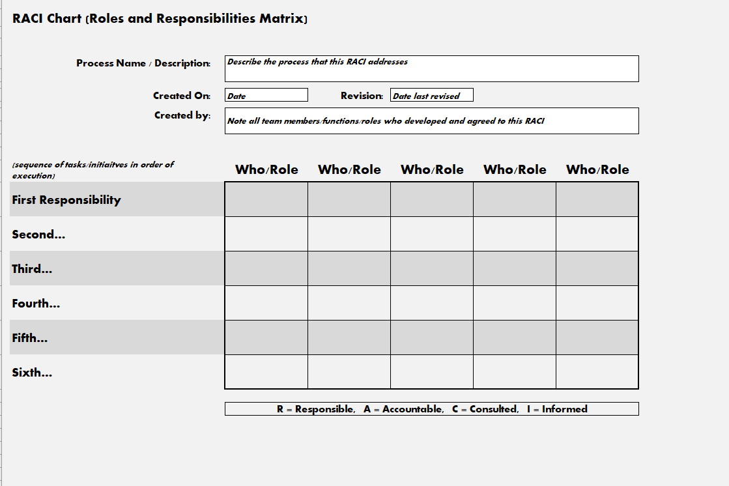This screenshot has height=486, width=729.
Task: Click the Revision date last revised field
Action: point(432,95)
